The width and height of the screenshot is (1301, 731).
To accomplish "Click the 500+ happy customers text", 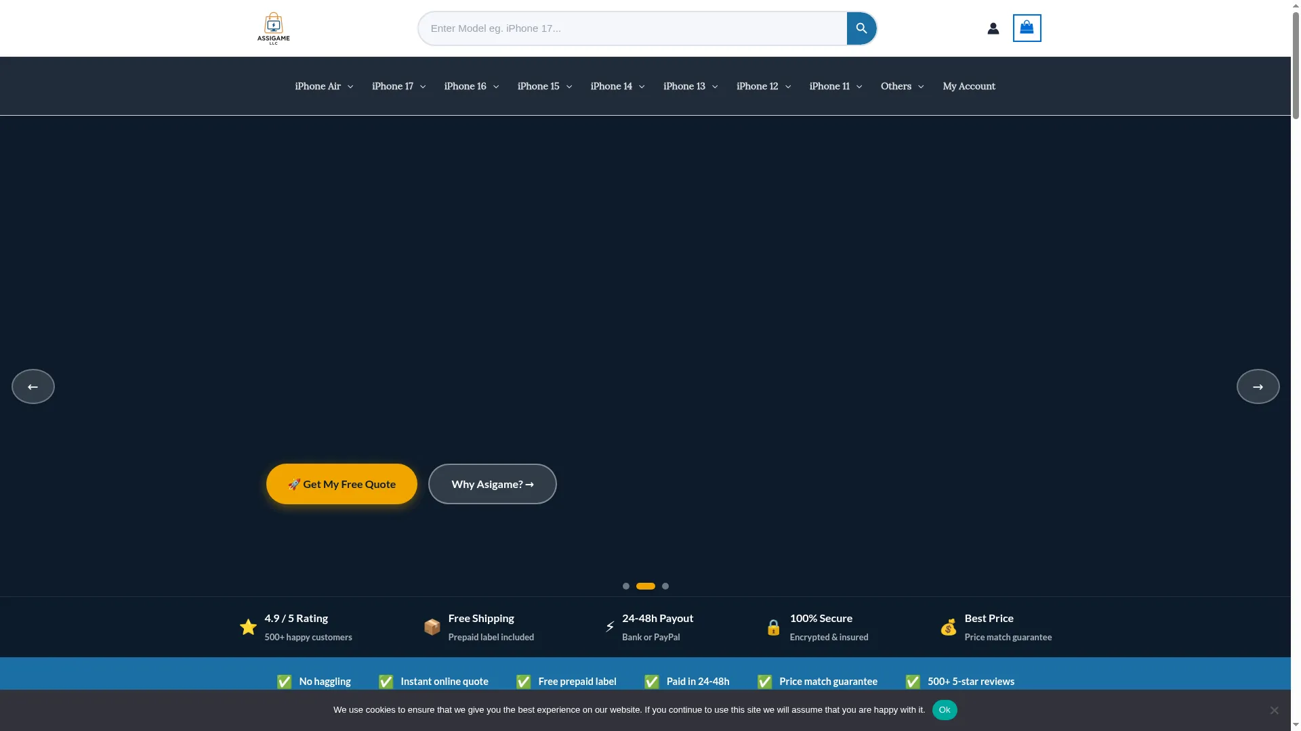I will pos(308,638).
